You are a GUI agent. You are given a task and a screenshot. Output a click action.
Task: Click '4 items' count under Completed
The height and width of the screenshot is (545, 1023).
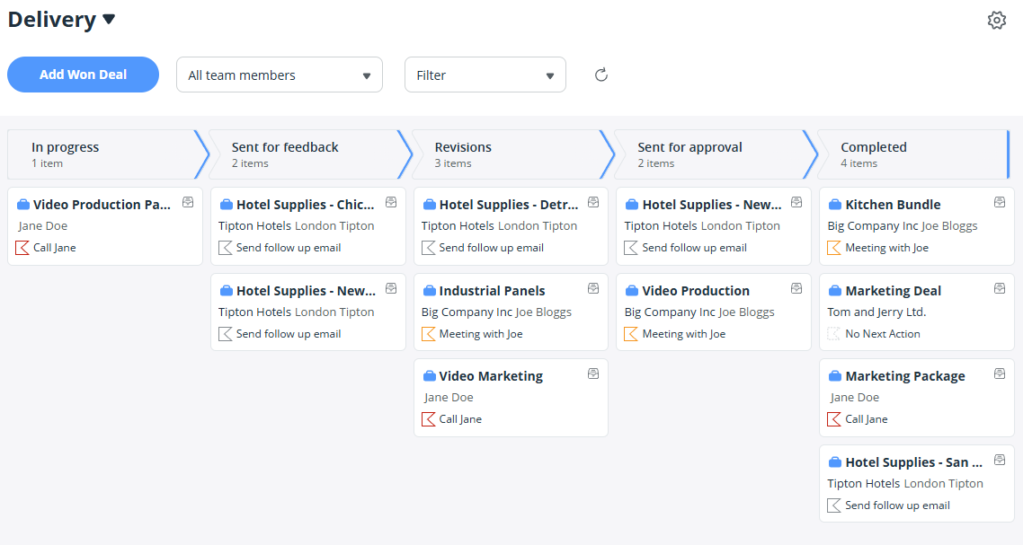tap(859, 163)
